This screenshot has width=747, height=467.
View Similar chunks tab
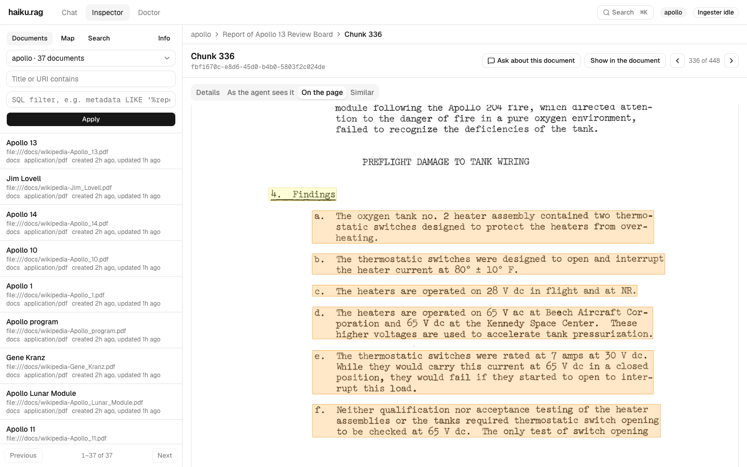click(362, 92)
